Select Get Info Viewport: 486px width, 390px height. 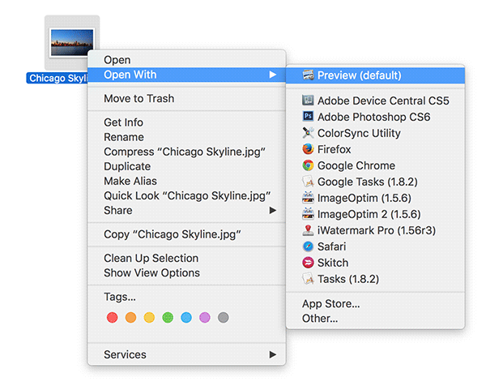pyautogui.click(x=186, y=122)
